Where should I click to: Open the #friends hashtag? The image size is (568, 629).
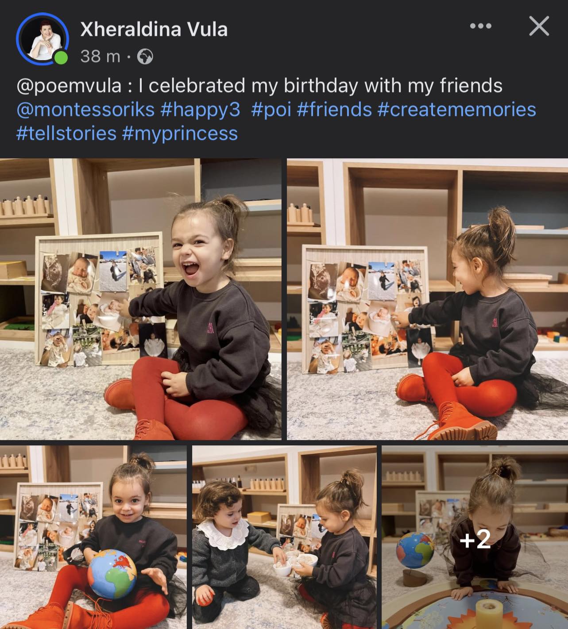coord(334,110)
